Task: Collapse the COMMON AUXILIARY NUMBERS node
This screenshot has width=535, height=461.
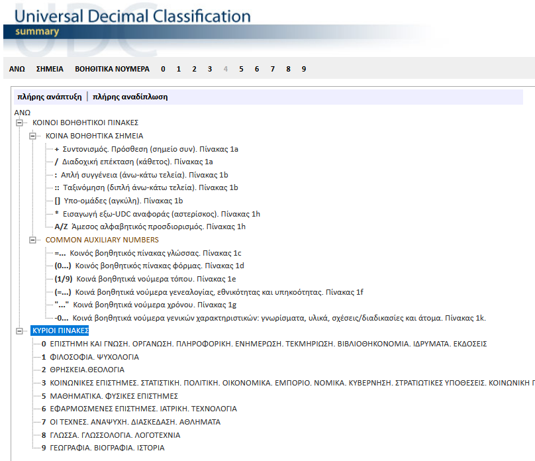Action: [32, 240]
